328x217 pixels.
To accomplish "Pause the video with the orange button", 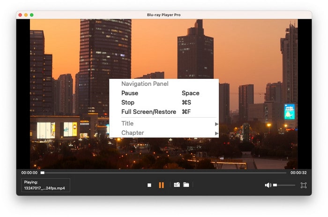I will [161, 185].
